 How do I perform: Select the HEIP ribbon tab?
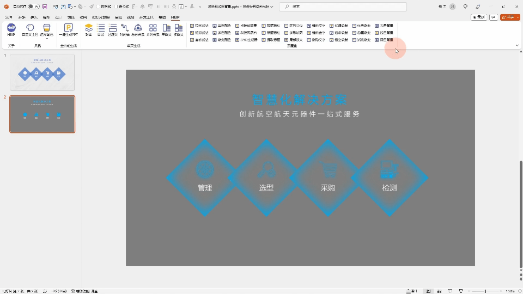tap(175, 17)
